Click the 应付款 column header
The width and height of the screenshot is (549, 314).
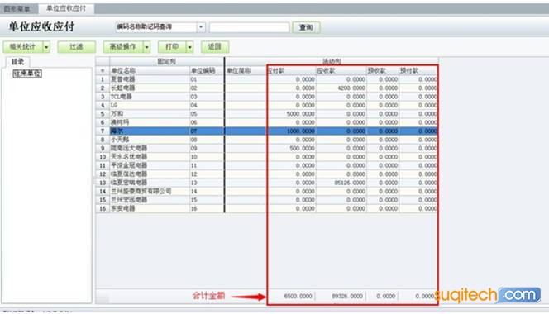point(291,71)
